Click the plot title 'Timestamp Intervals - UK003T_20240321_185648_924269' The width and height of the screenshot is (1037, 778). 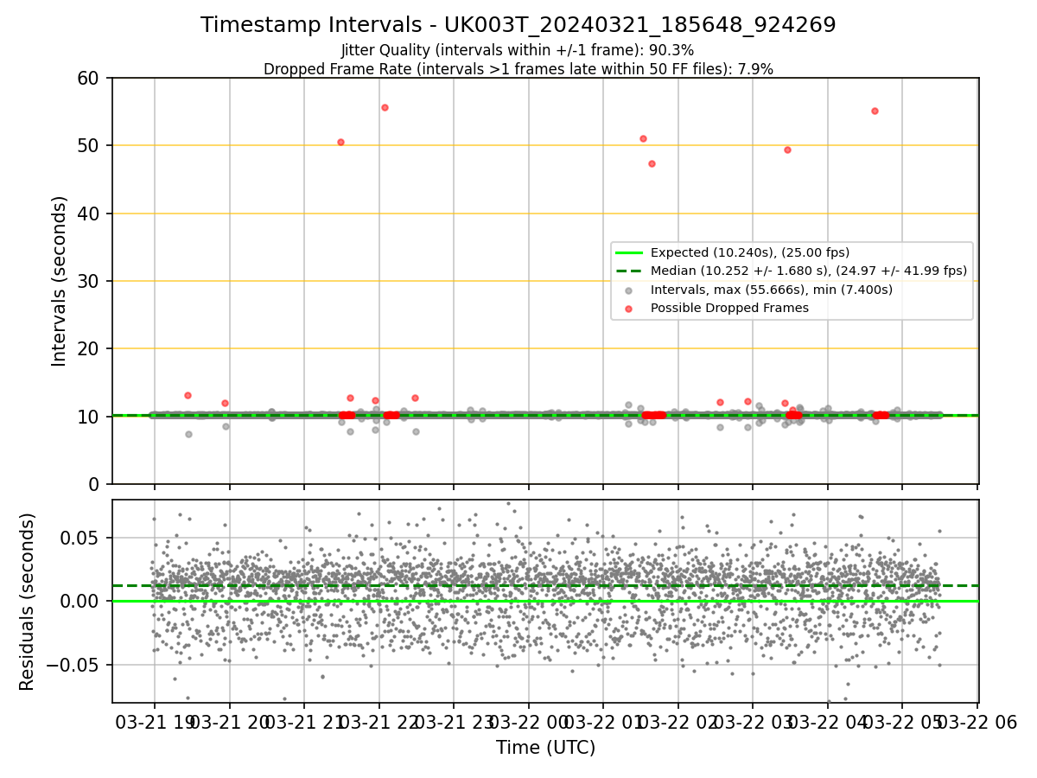coord(518,25)
